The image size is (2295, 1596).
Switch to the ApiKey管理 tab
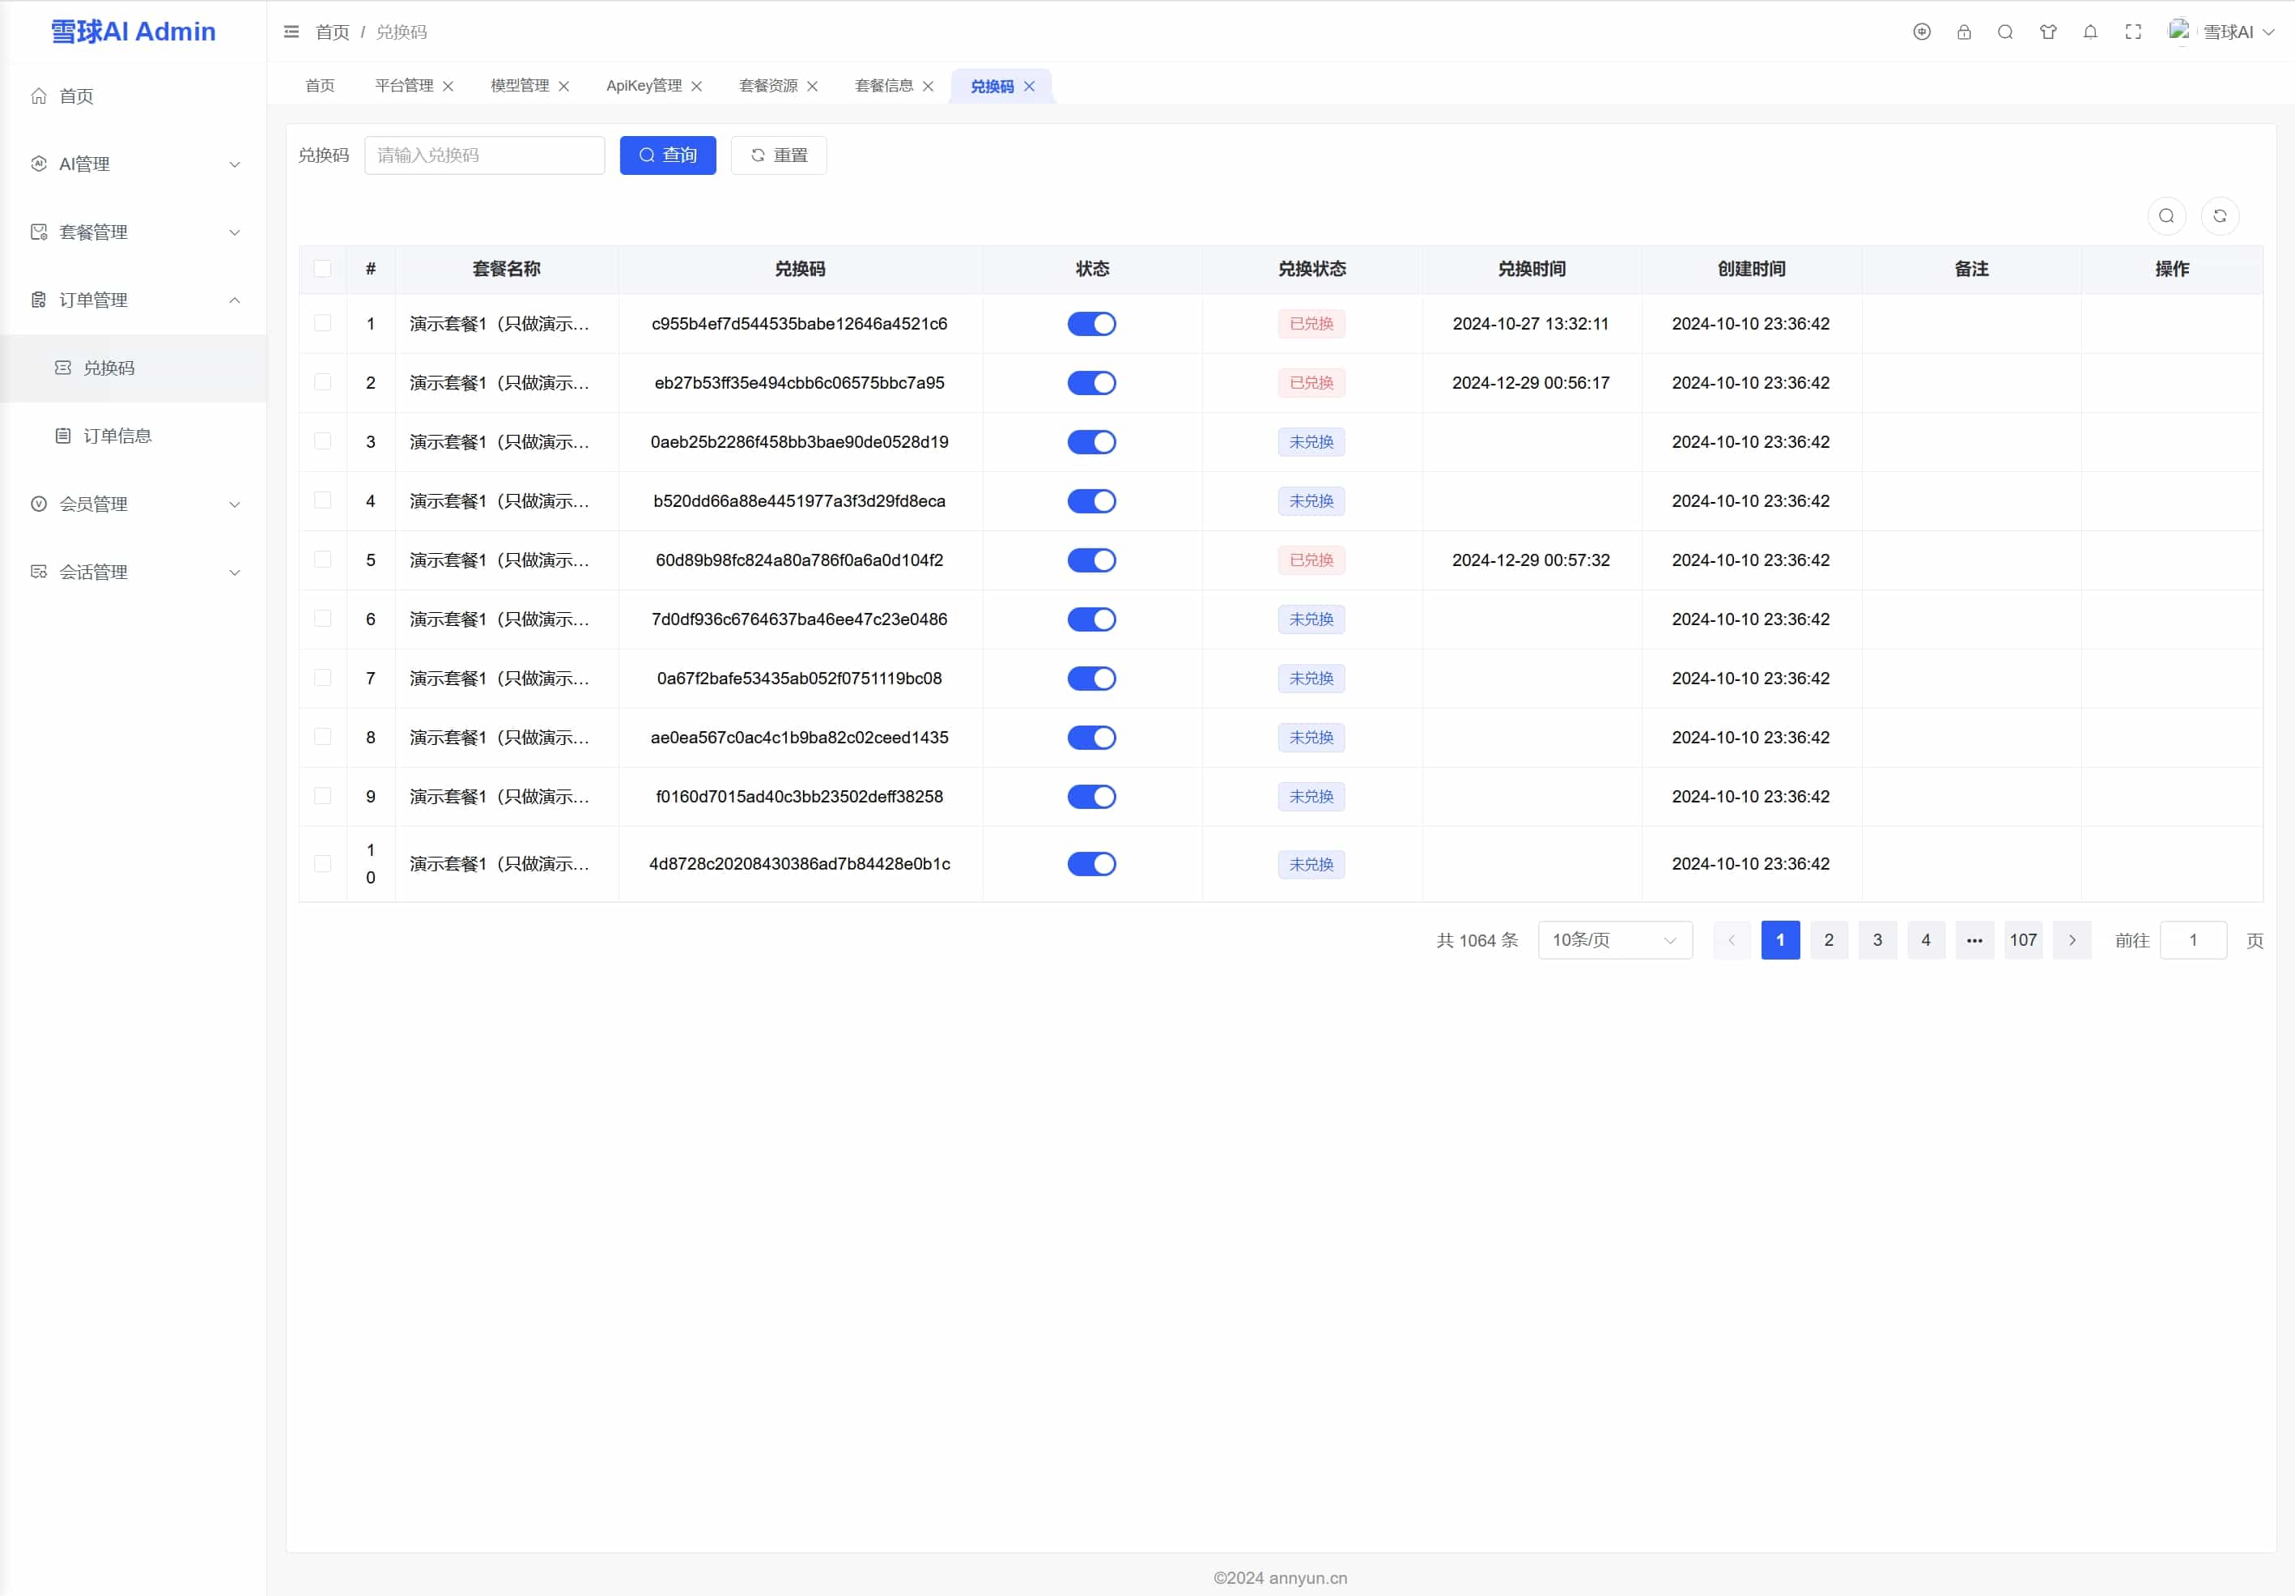644,86
